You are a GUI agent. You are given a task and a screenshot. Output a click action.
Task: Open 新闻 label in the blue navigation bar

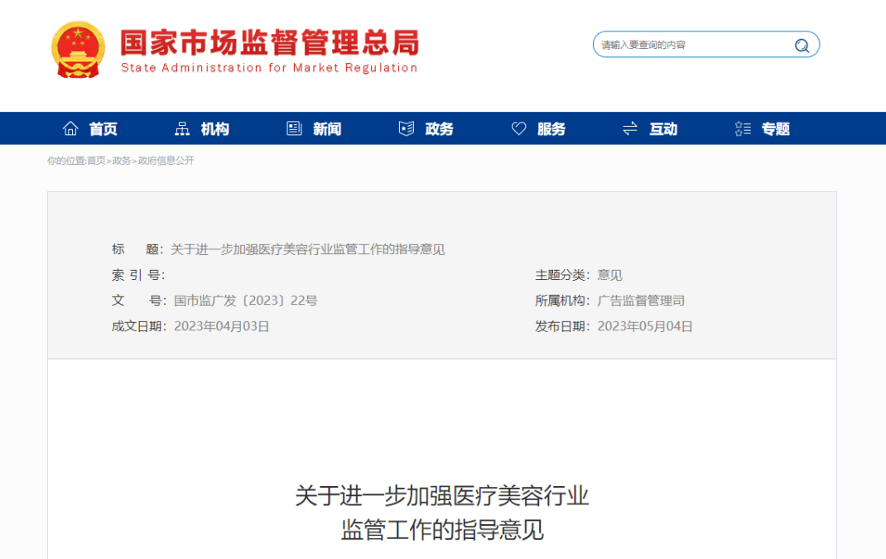tap(327, 129)
